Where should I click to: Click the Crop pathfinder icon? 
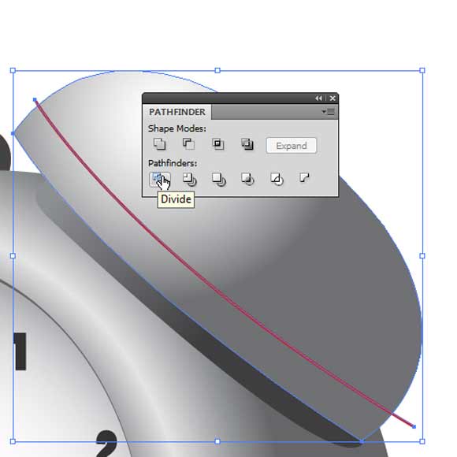coord(247,179)
